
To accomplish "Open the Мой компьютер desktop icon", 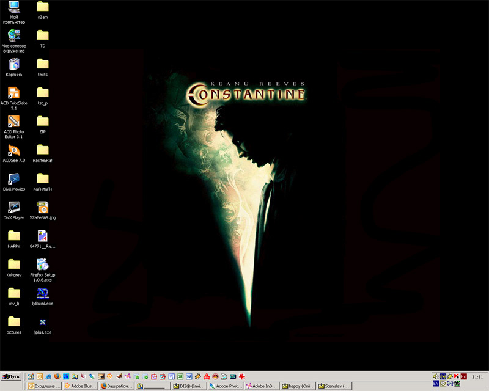I will click(x=13, y=12).
